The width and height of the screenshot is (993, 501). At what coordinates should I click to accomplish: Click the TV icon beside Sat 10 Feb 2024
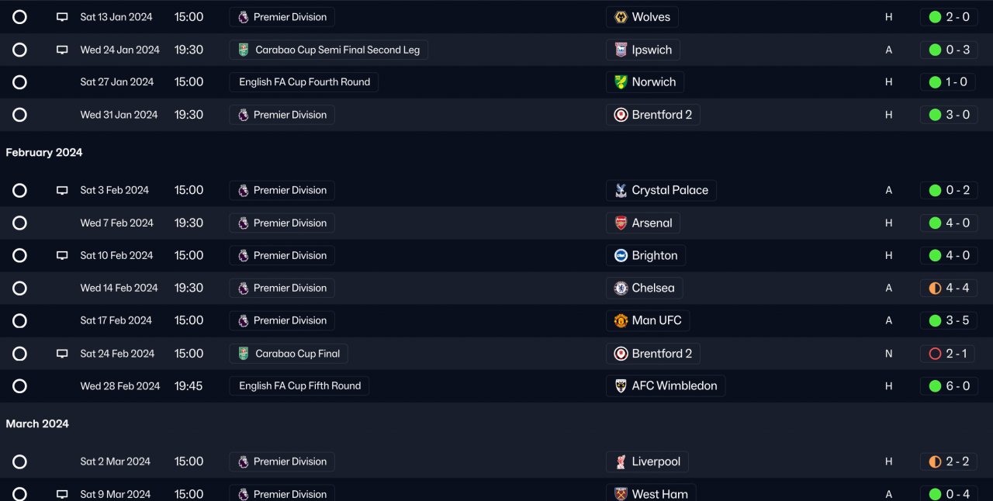tap(62, 256)
